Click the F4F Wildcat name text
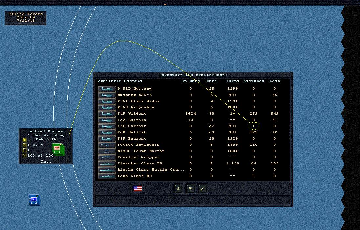 pyautogui.click(x=132, y=113)
